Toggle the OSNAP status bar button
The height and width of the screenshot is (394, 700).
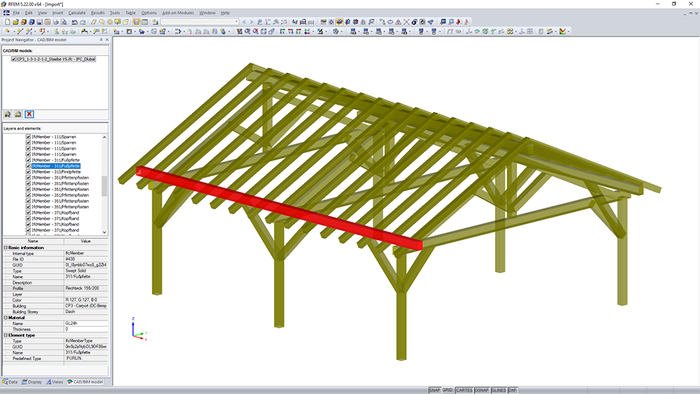pyautogui.click(x=482, y=390)
